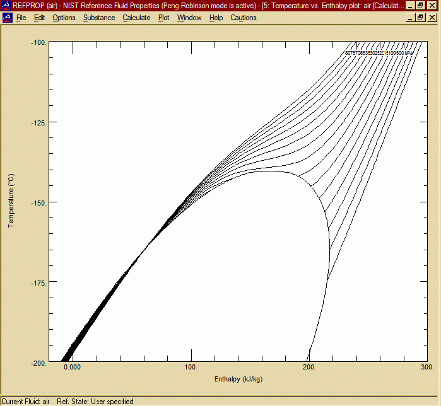Select the kPa isobar pressure labels

379,53
